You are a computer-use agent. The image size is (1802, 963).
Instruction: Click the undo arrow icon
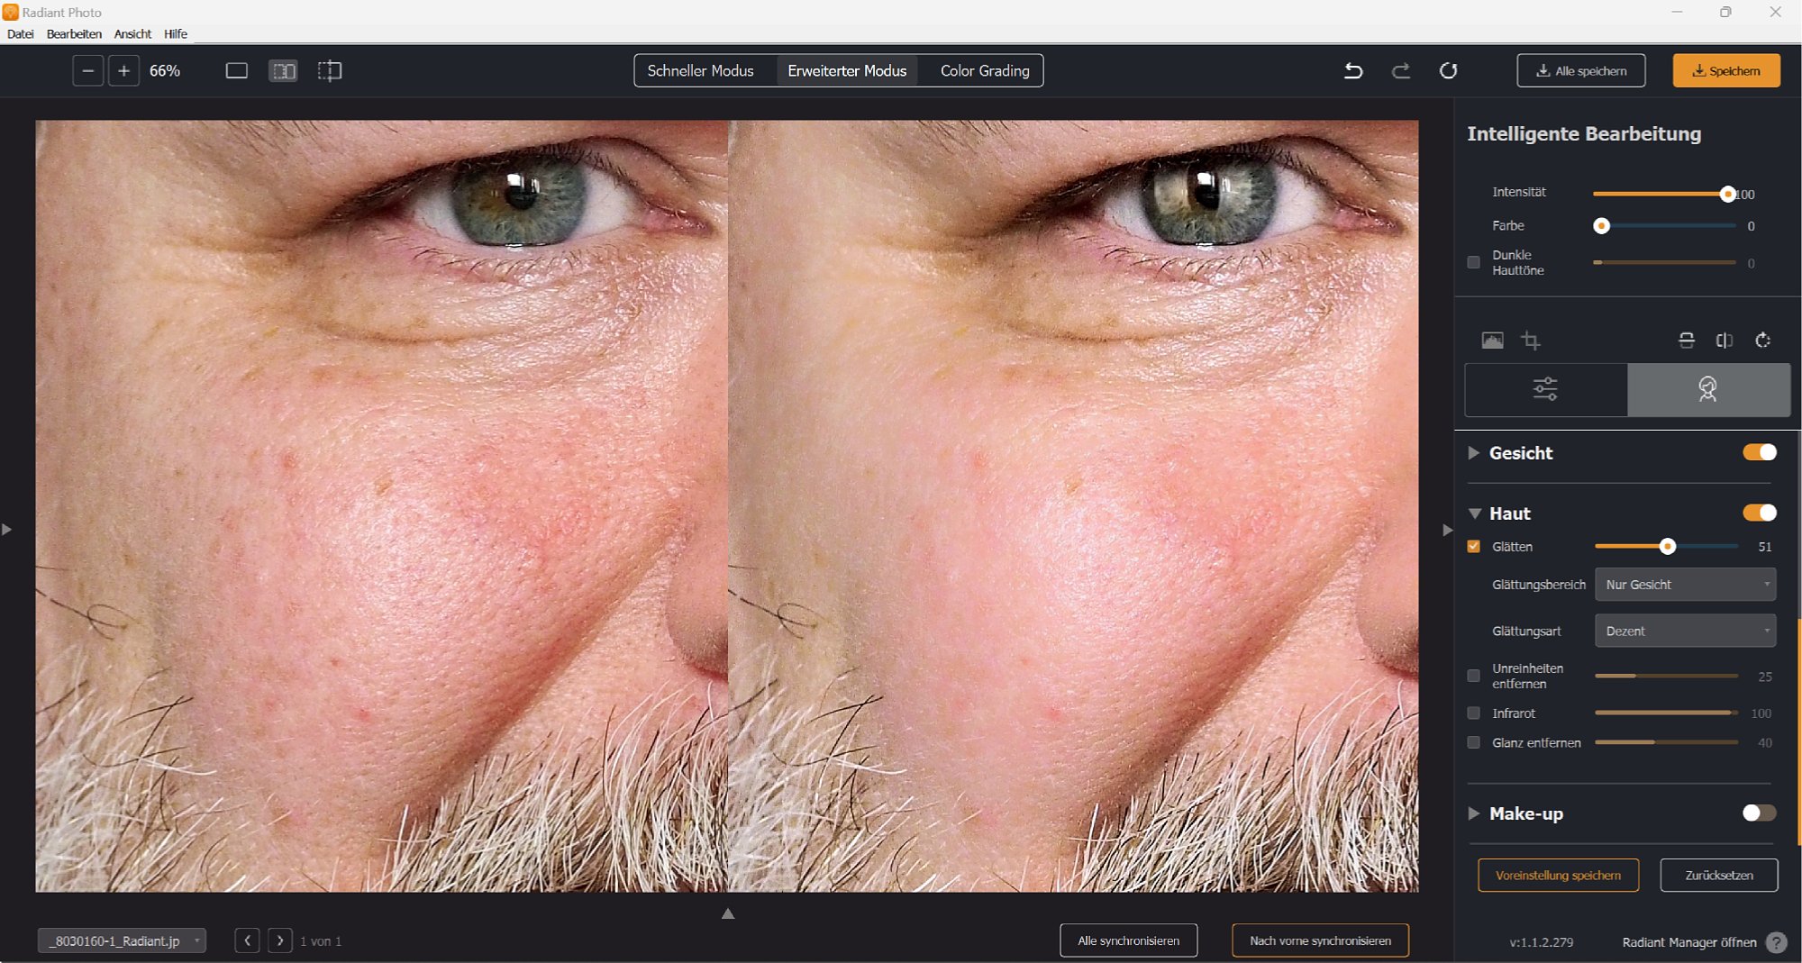tap(1353, 70)
